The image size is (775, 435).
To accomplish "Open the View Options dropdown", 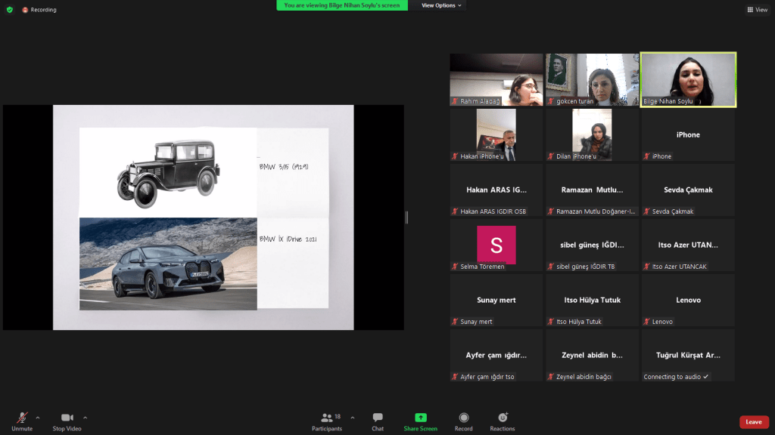I will [441, 5].
